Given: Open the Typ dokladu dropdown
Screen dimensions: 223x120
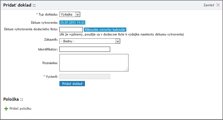Looking at the screenshot, I should tap(70, 14).
